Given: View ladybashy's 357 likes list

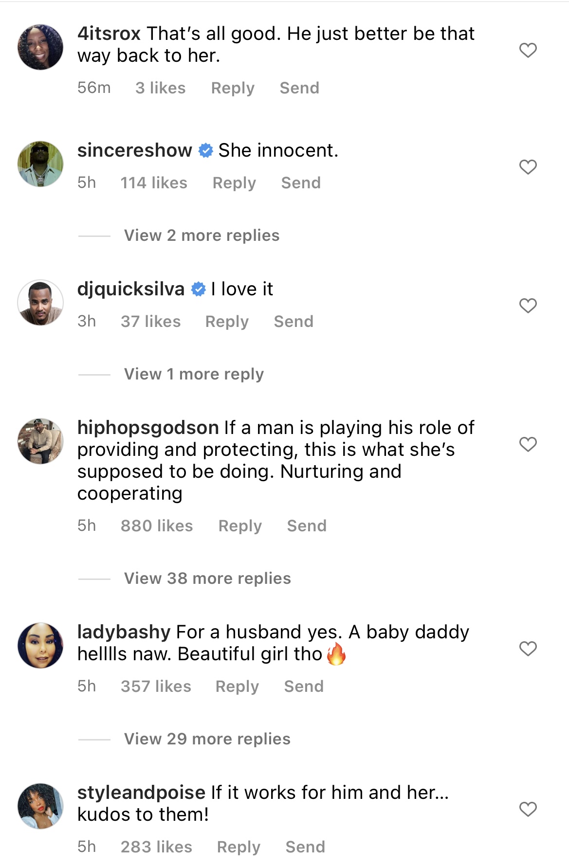Looking at the screenshot, I should [156, 686].
